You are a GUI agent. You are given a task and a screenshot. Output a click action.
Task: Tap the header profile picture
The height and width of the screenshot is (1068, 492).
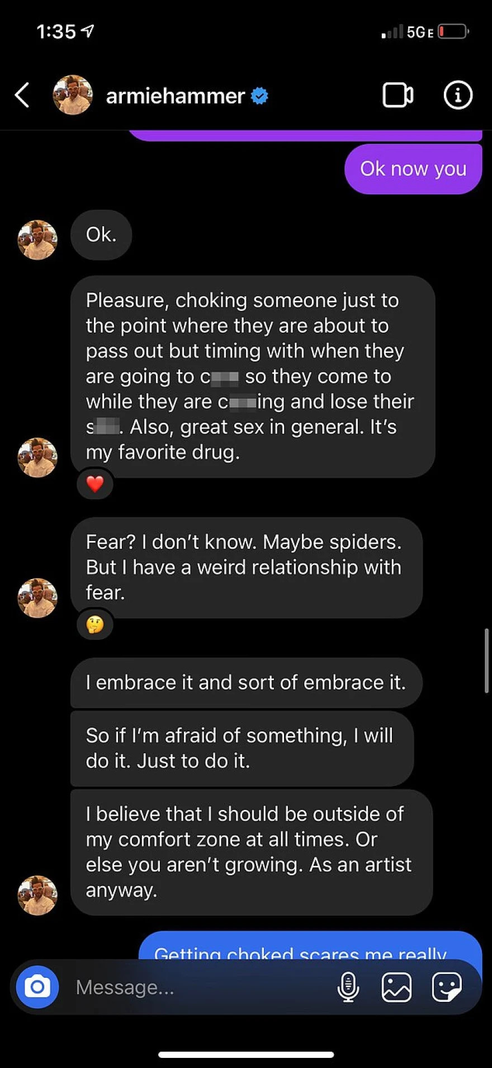click(x=73, y=95)
